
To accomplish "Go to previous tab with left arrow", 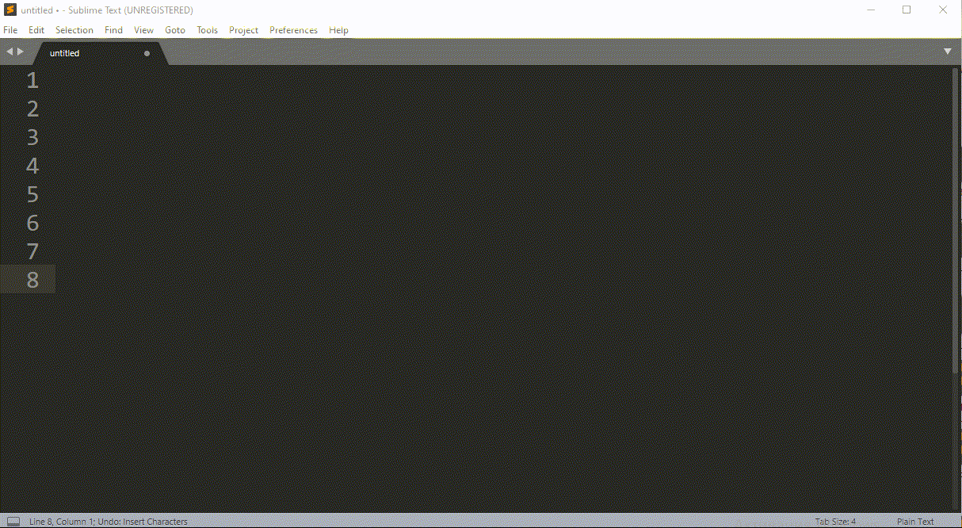I will pos(10,52).
